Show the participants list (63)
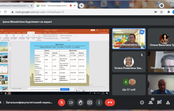The image size is (174, 111). tap(150, 102)
